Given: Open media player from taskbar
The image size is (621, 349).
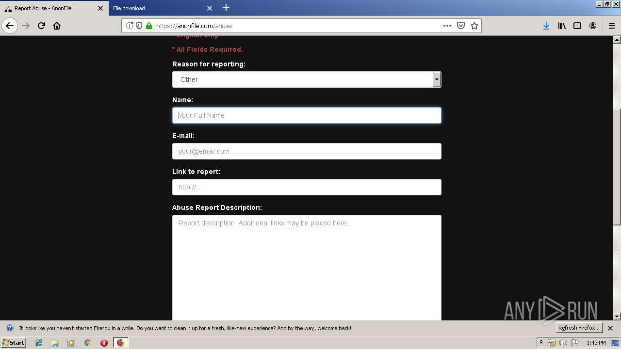Looking at the screenshot, I should point(71,343).
